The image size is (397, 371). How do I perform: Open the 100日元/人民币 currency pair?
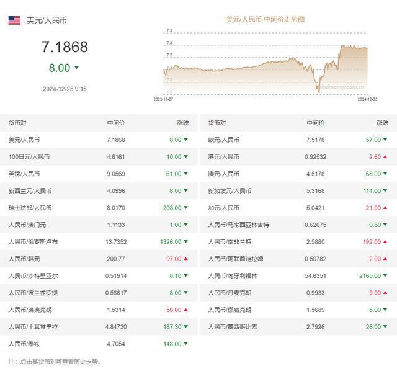[29, 157]
